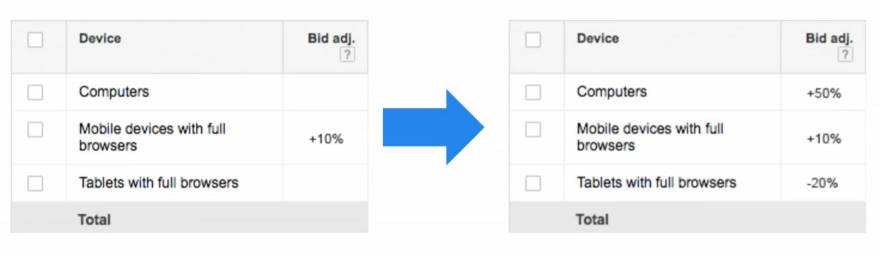Click empty Tablets bid adjustment cell in left table
The height and width of the screenshot is (257, 881).
[x=325, y=183]
